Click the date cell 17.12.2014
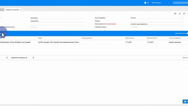Viewport: 188px width, 106px height. pos(129,42)
